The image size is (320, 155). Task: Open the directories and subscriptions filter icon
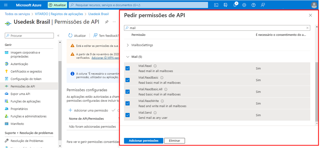tap(225, 5)
